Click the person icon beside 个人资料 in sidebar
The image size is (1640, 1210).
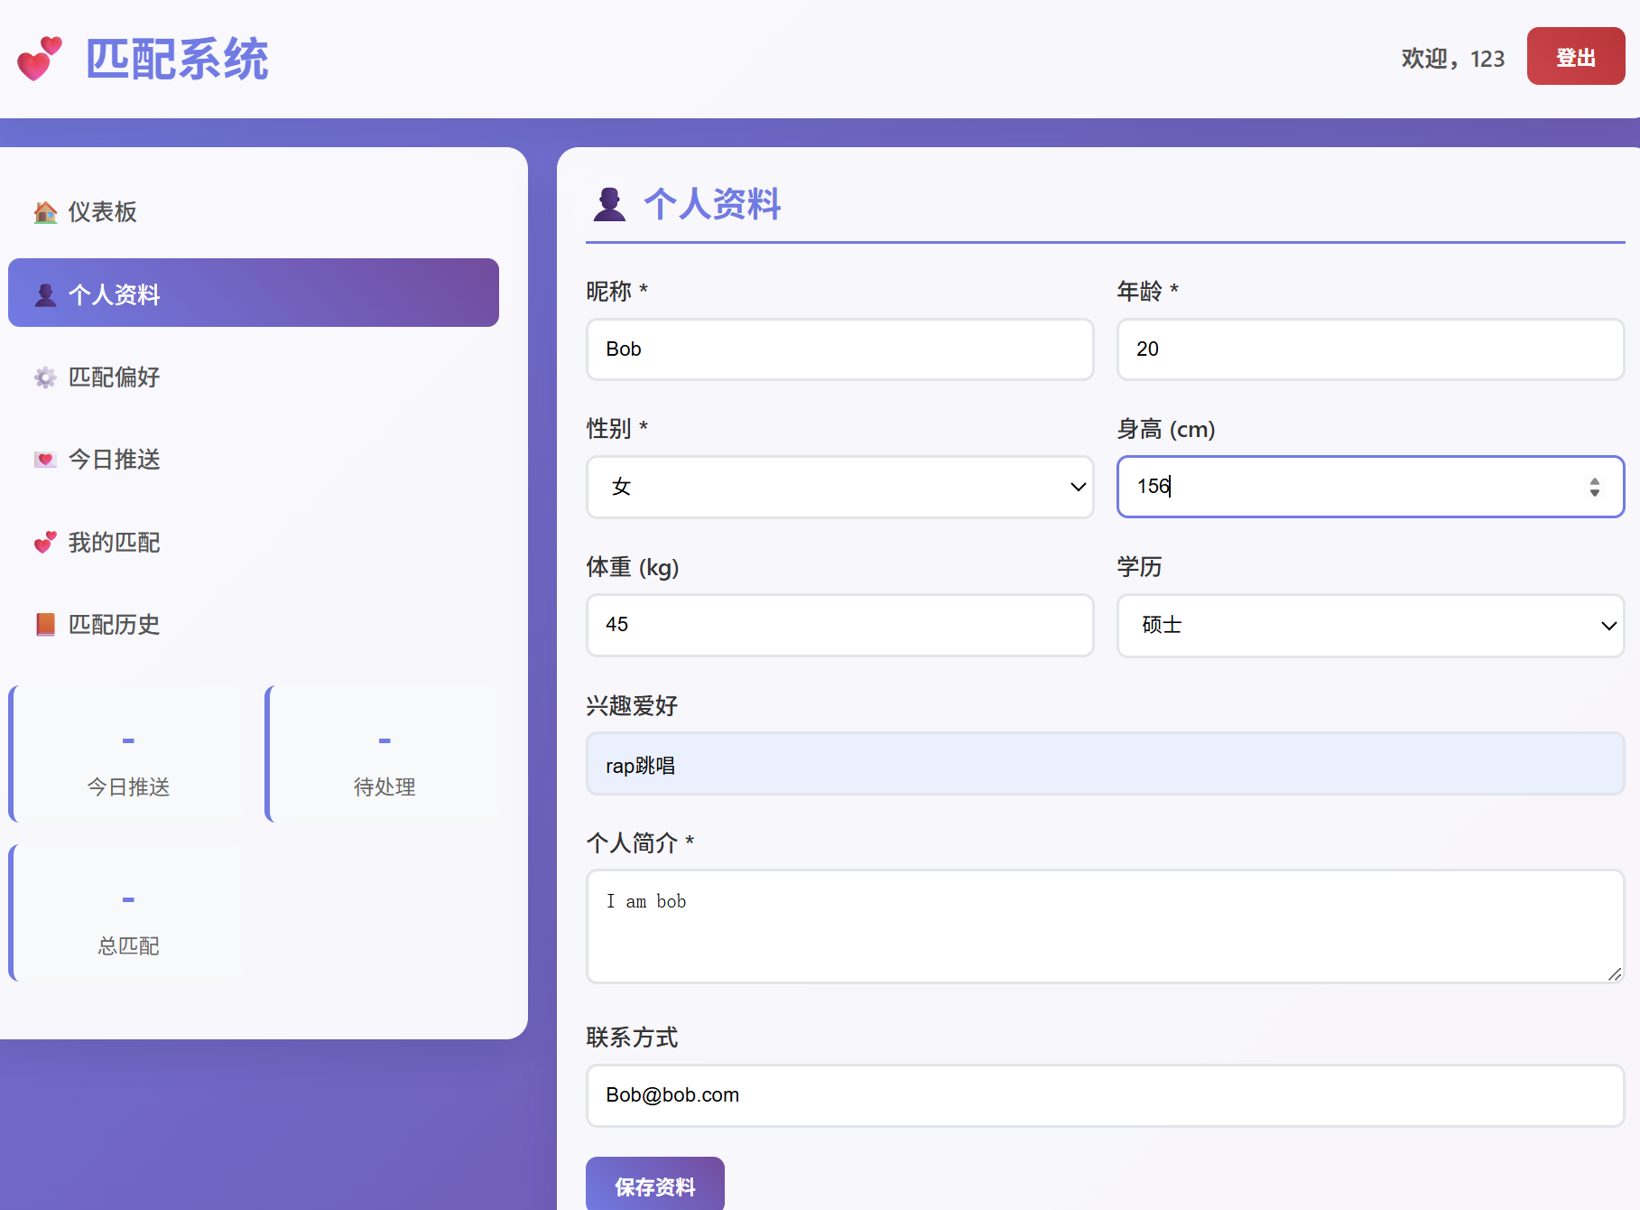[x=45, y=294]
